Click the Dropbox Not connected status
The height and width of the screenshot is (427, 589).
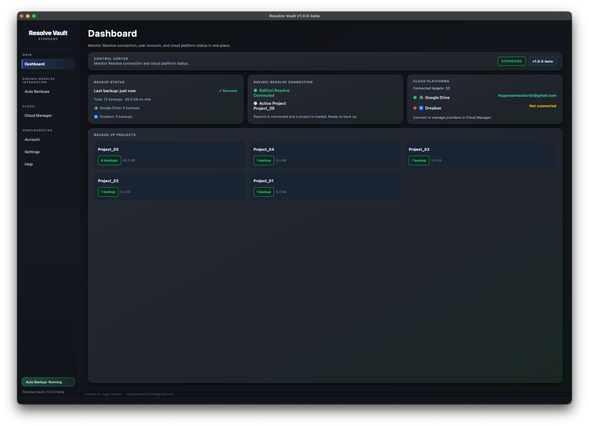(543, 106)
